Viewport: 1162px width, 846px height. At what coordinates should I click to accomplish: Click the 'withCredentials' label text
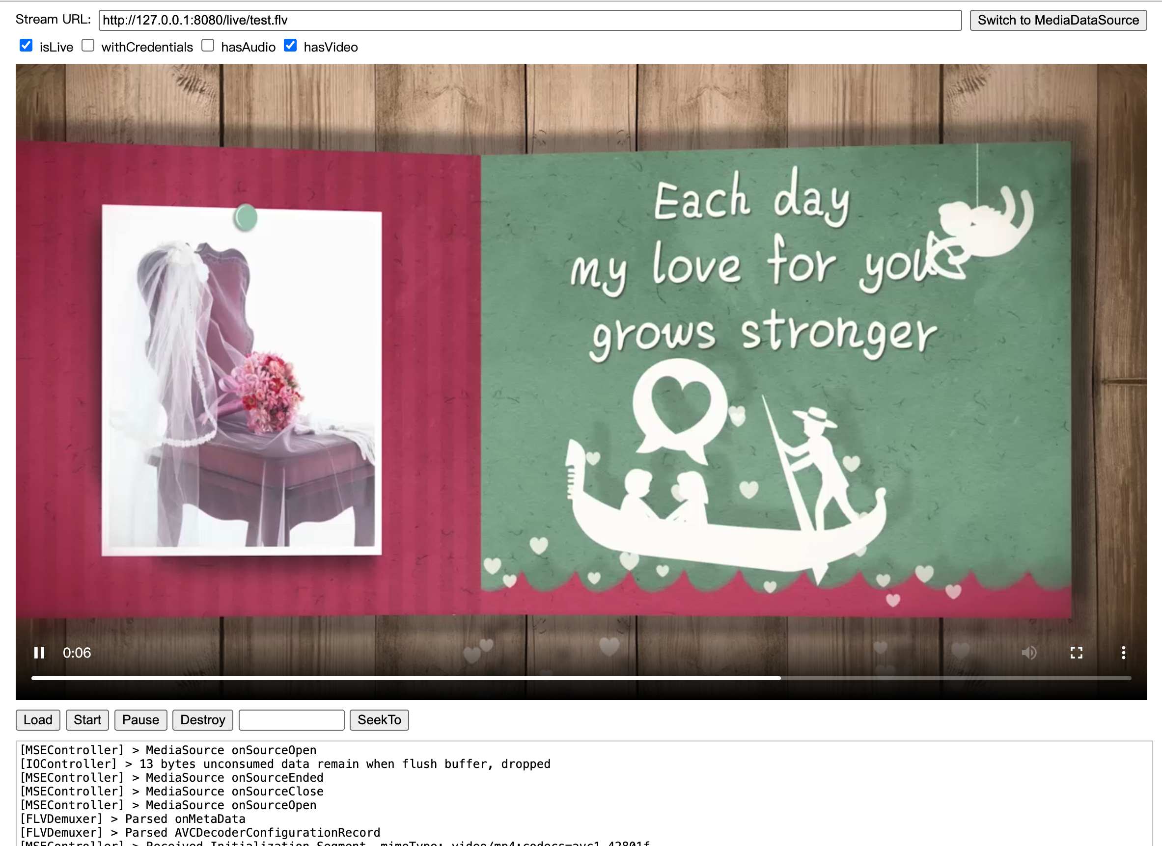pos(147,47)
